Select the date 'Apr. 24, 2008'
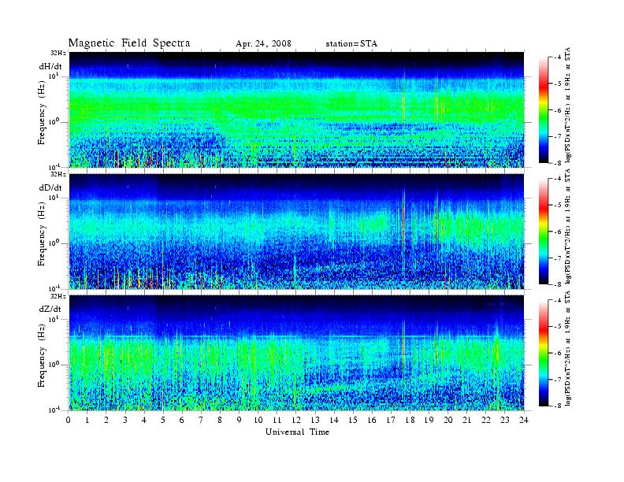The width and height of the screenshot is (624, 482). pos(263,43)
